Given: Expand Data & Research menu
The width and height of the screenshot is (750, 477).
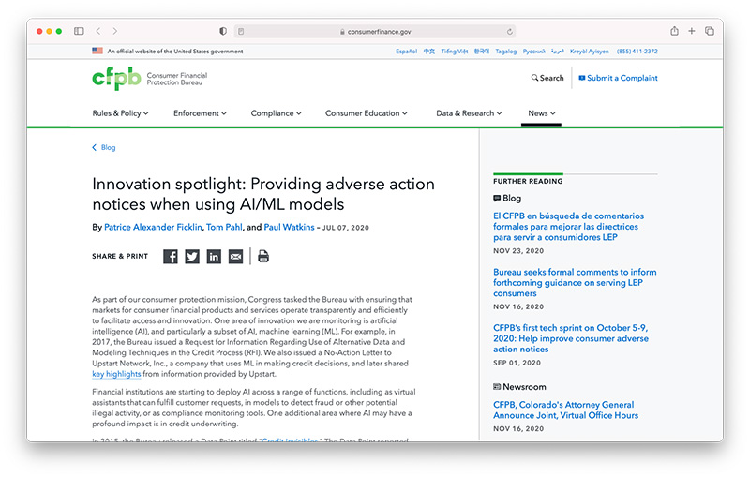Looking at the screenshot, I should point(469,113).
